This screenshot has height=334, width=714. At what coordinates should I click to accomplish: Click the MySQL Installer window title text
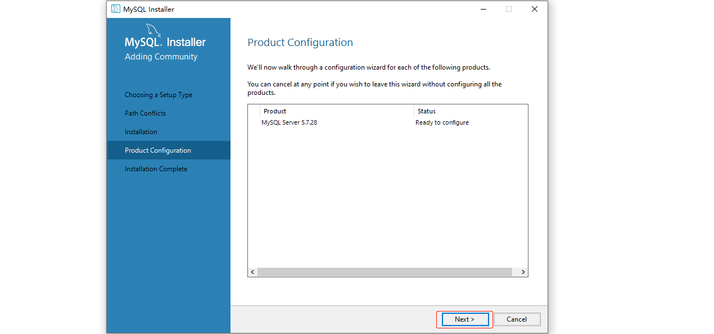[149, 9]
